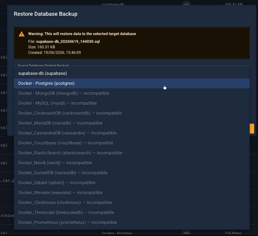Click the orange warning triangle icon

pyautogui.click(x=22, y=34)
